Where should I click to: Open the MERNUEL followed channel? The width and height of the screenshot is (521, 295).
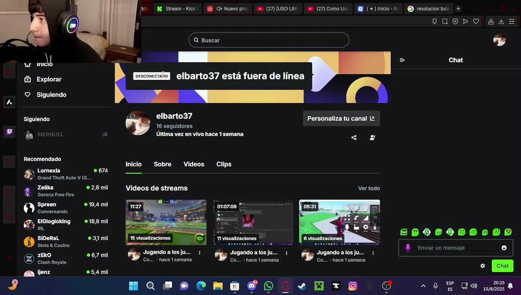66,134
